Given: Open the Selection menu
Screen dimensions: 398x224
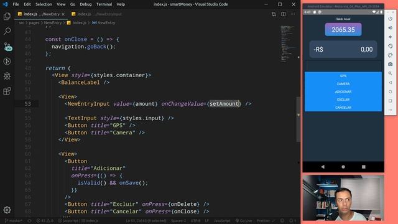Looking at the screenshot, I should coord(44,4).
